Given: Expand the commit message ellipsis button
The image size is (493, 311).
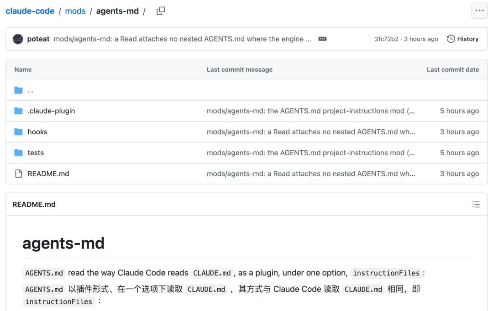Looking at the screenshot, I should tap(322, 39).
